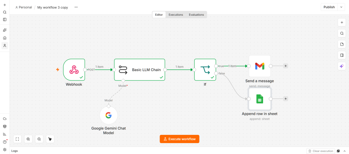Viewport: 349px width, 154px height.
Task: Go to the Home icon in sidebar
Action: point(5,38)
